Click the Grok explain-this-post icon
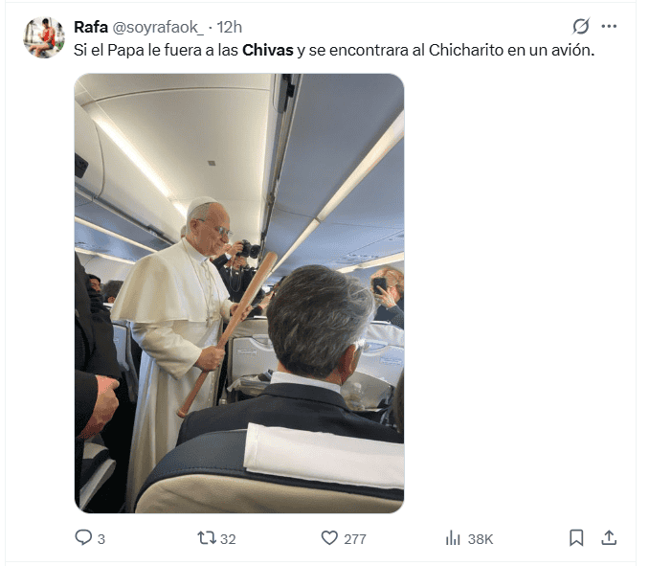 coord(581,26)
